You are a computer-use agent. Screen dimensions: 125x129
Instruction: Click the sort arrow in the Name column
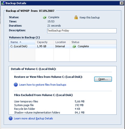pos(20,42)
